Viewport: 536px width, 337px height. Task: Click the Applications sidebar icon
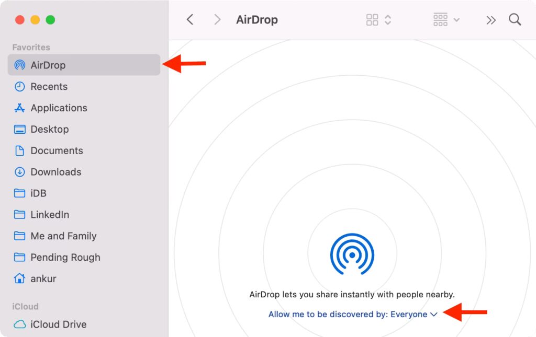coord(20,108)
